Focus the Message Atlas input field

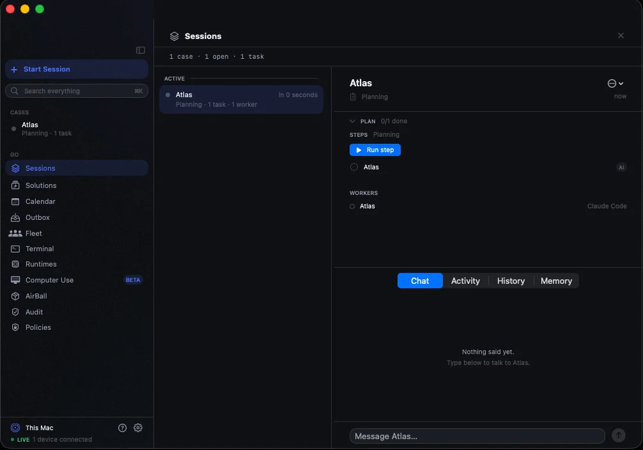pyautogui.click(x=477, y=436)
